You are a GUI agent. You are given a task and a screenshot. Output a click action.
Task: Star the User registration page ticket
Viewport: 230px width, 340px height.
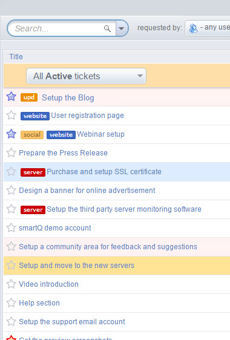[x=11, y=115]
